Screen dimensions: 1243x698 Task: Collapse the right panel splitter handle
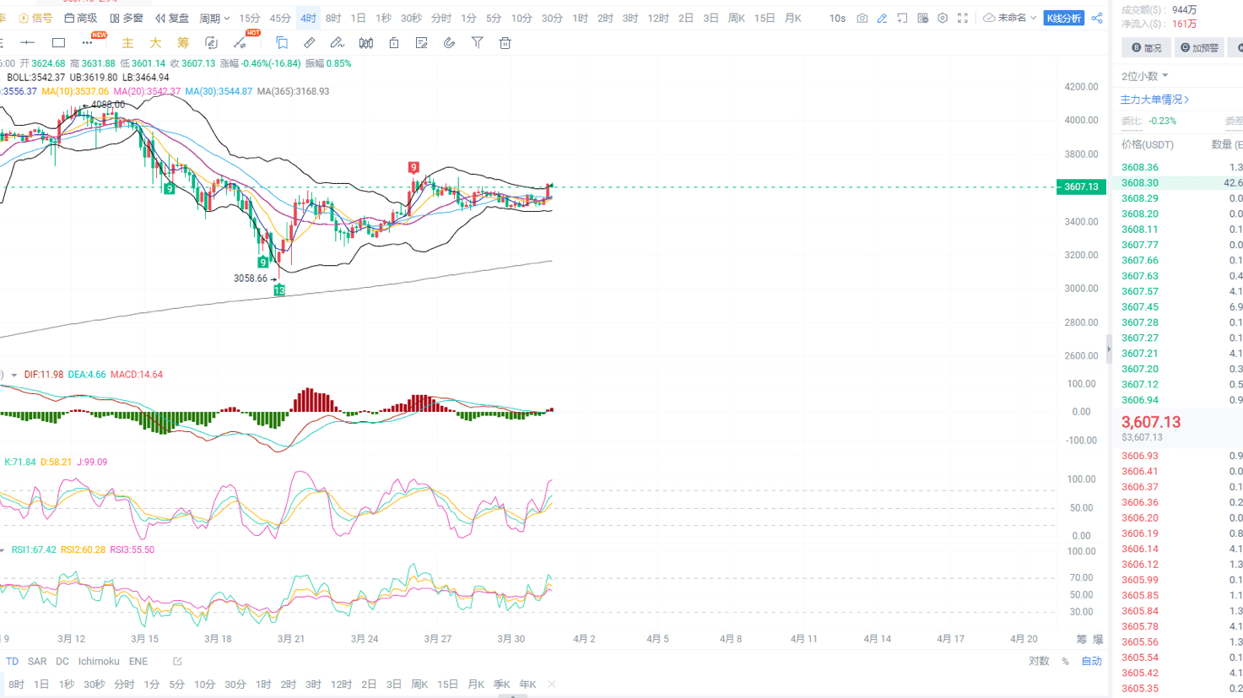pos(1109,349)
